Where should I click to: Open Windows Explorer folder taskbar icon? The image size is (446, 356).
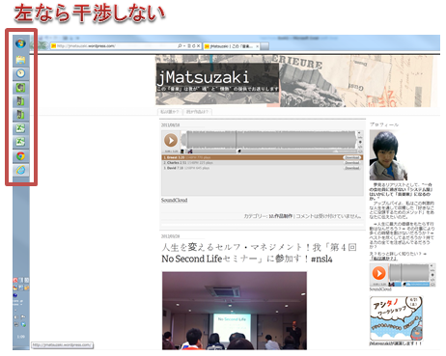pyautogui.click(x=20, y=60)
